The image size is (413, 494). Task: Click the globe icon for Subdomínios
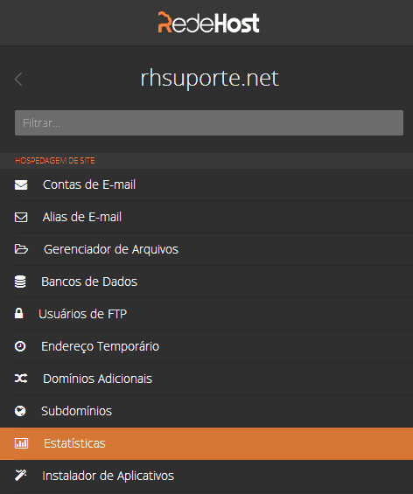20,411
